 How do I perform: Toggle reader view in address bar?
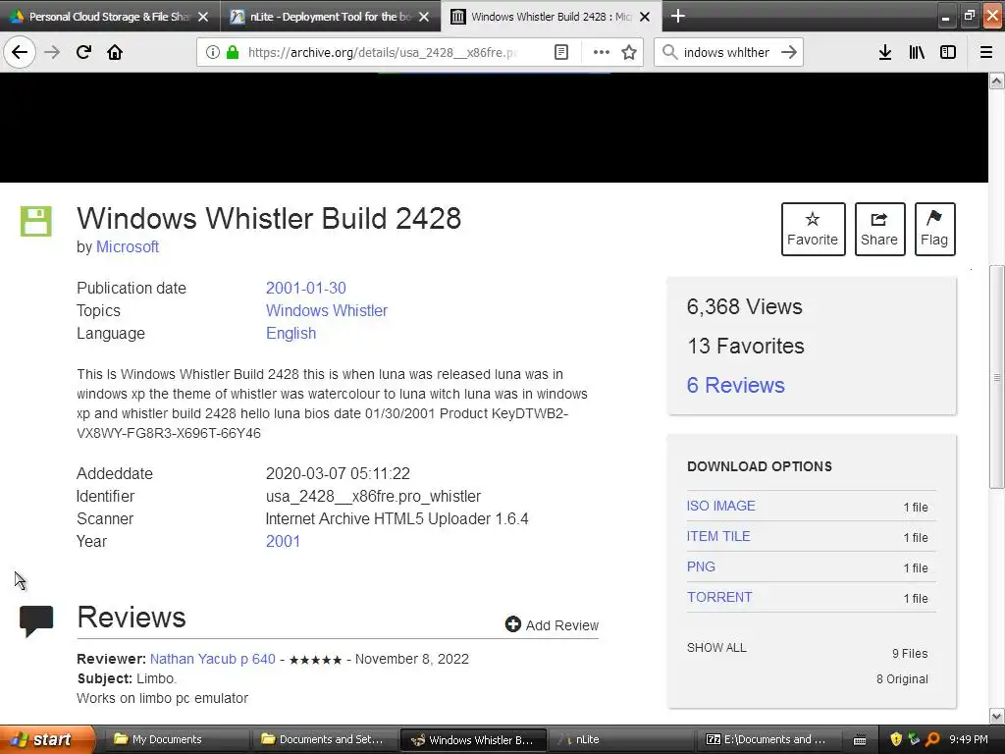coord(560,52)
